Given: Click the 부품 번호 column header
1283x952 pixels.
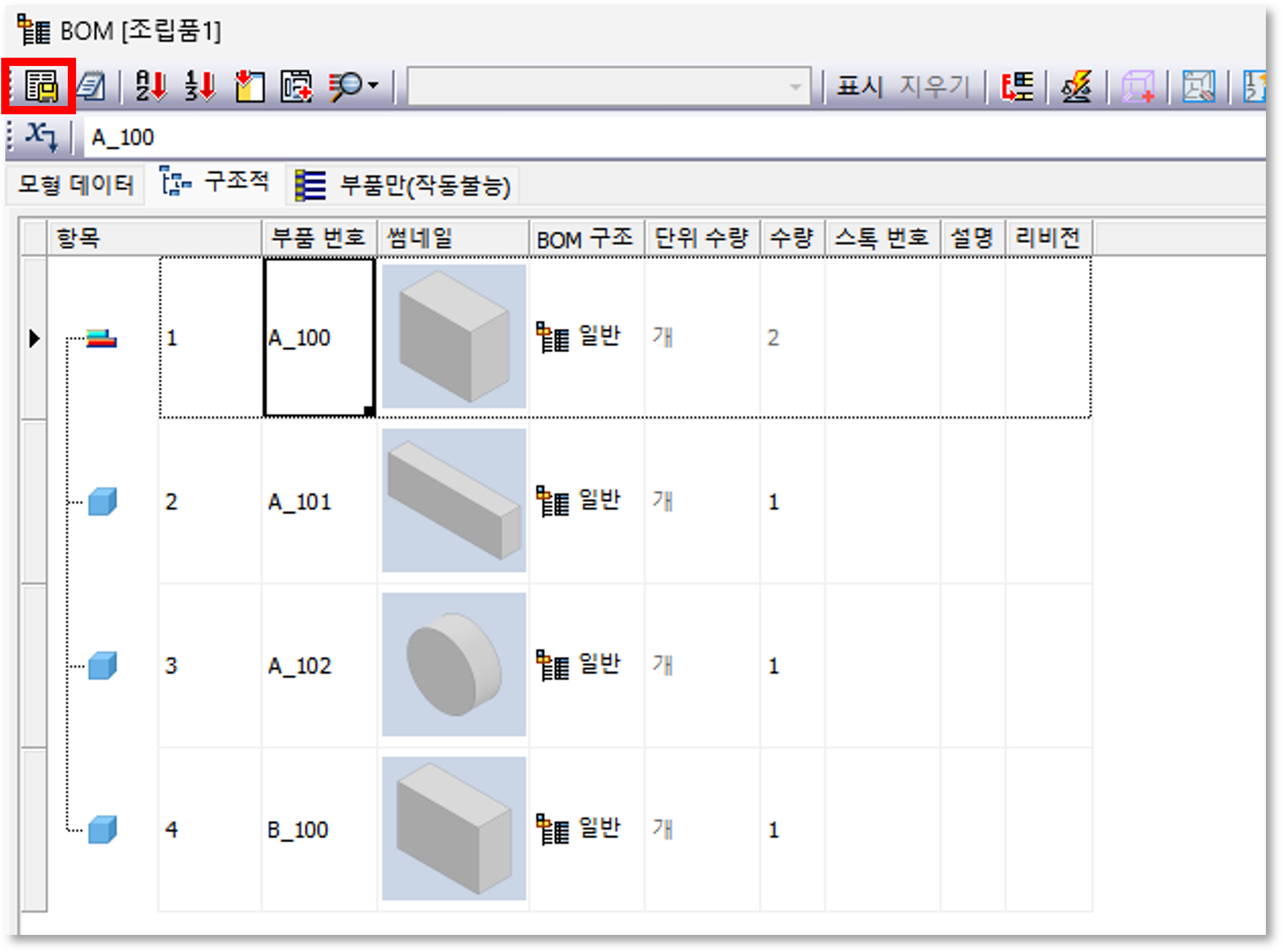Looking at the screenshot, I should coord(318,238).
